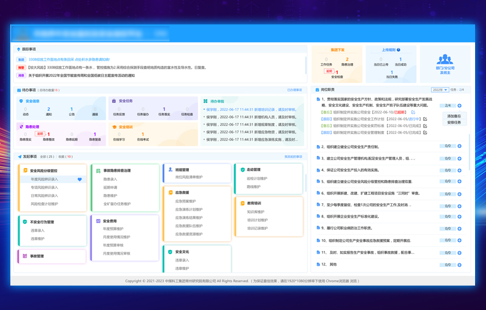Click the 隐患录入 entry under 事故隐患排查治理
The height and width of the screenshot is (310, 486).
110,180
